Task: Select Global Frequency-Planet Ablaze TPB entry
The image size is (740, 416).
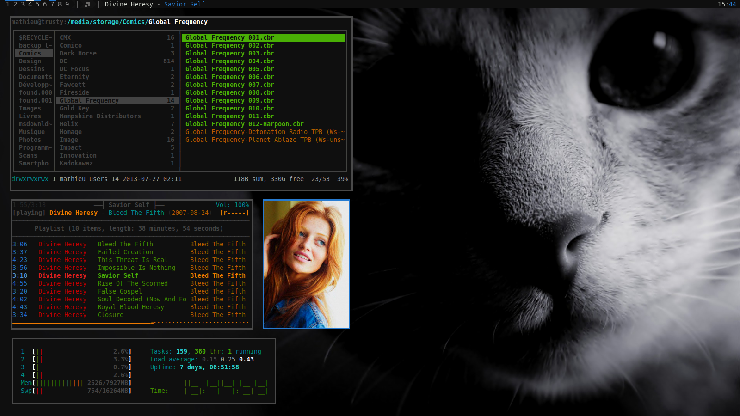Action: [x=265, y=140]
